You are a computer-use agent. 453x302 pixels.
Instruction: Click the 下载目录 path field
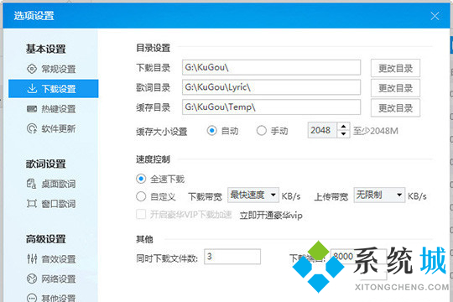pyautogui.click(x=271, y=67)
